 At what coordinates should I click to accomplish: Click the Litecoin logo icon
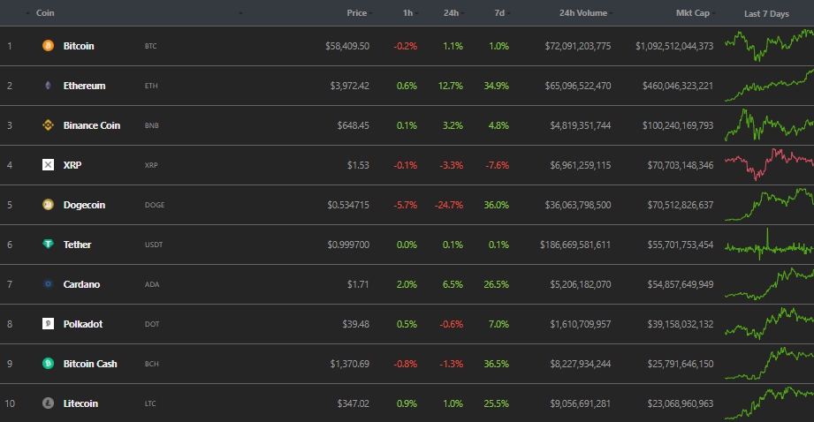48,403
